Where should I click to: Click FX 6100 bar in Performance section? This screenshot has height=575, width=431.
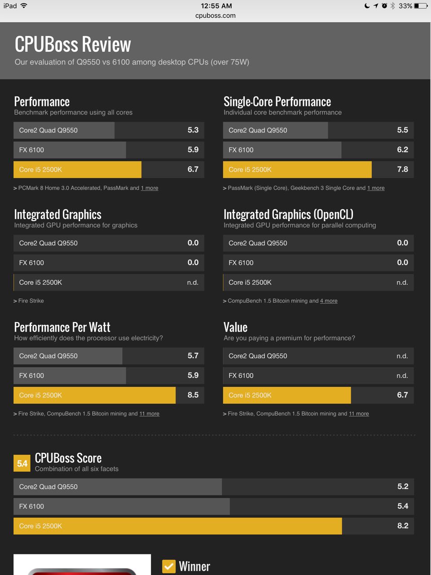[70, 150]
